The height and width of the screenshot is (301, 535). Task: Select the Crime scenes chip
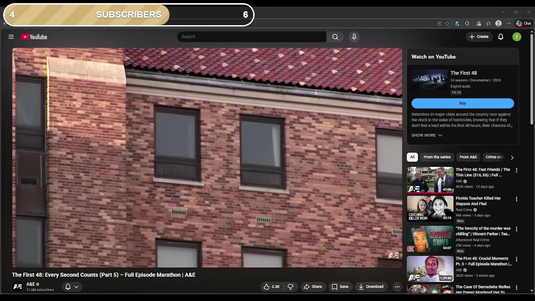tap(495, 157)
